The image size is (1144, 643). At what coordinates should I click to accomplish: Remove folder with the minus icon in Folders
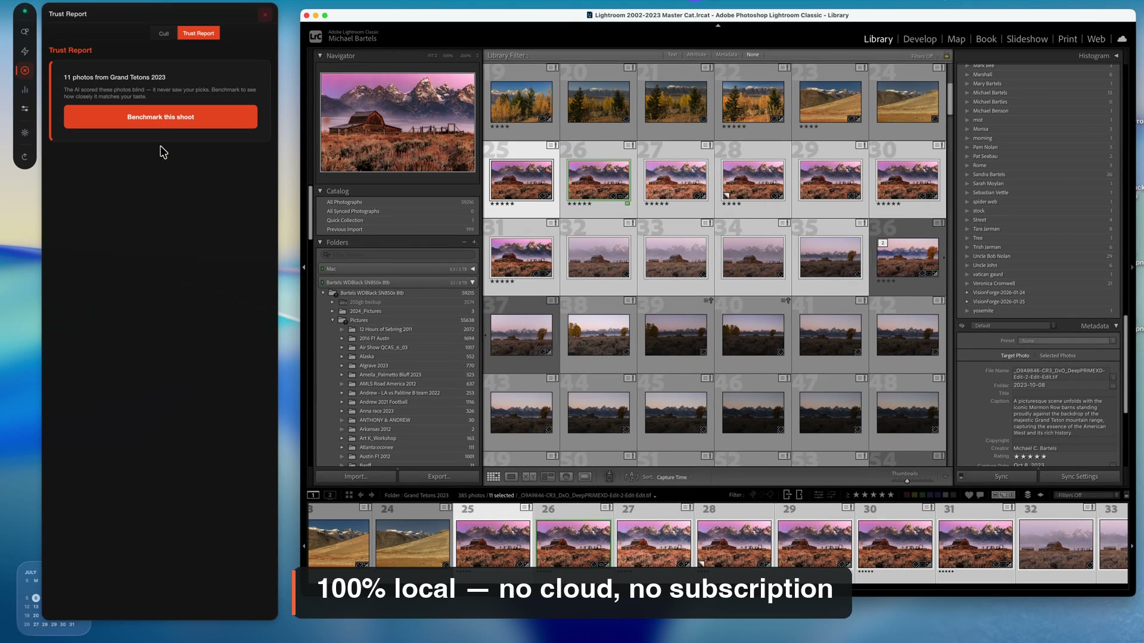pos(464,242)
